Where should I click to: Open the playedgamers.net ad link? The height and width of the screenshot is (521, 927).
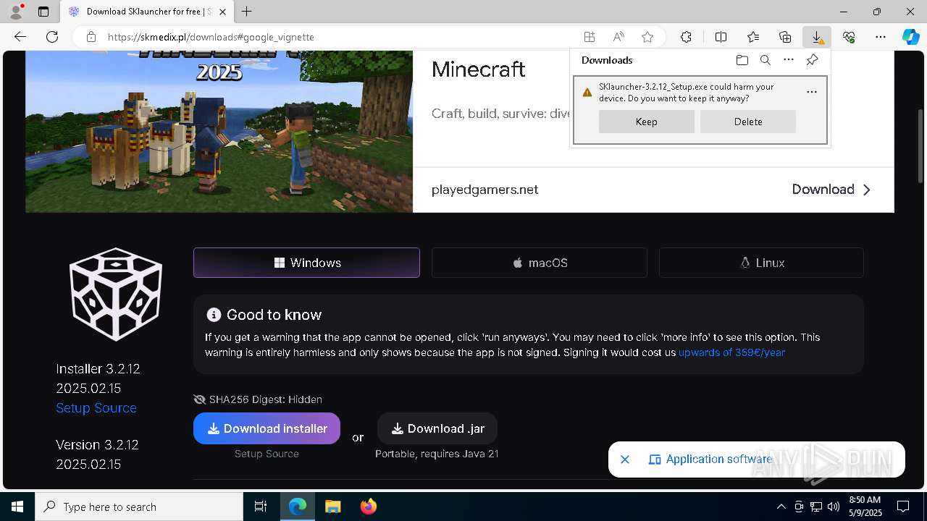tap(485, 190)
